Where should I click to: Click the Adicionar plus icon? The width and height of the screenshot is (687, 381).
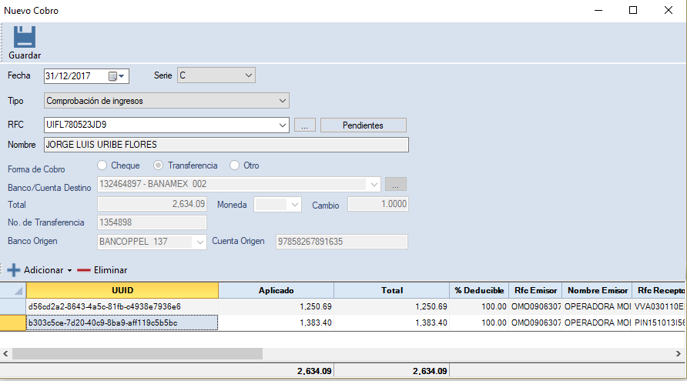pos(14,270)
